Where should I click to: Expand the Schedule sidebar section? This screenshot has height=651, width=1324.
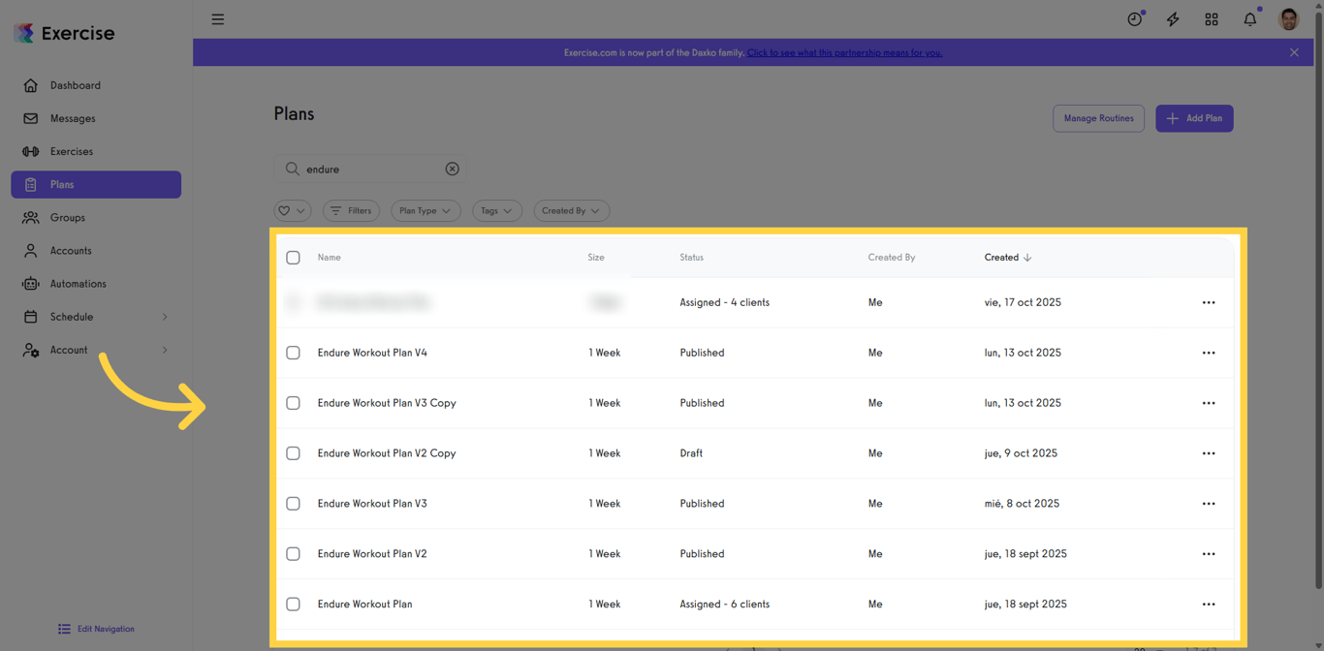coord(75,316)
